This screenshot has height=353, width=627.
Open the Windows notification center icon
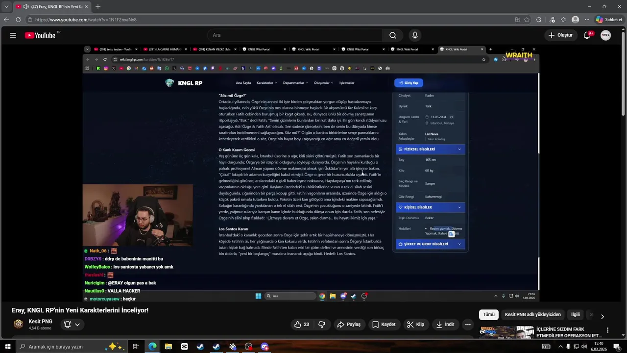click(x=616, y=347)
